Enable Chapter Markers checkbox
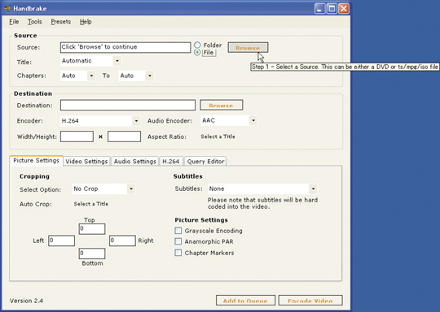The height and width of the screenshot is (312, 440). pos(178,253)
